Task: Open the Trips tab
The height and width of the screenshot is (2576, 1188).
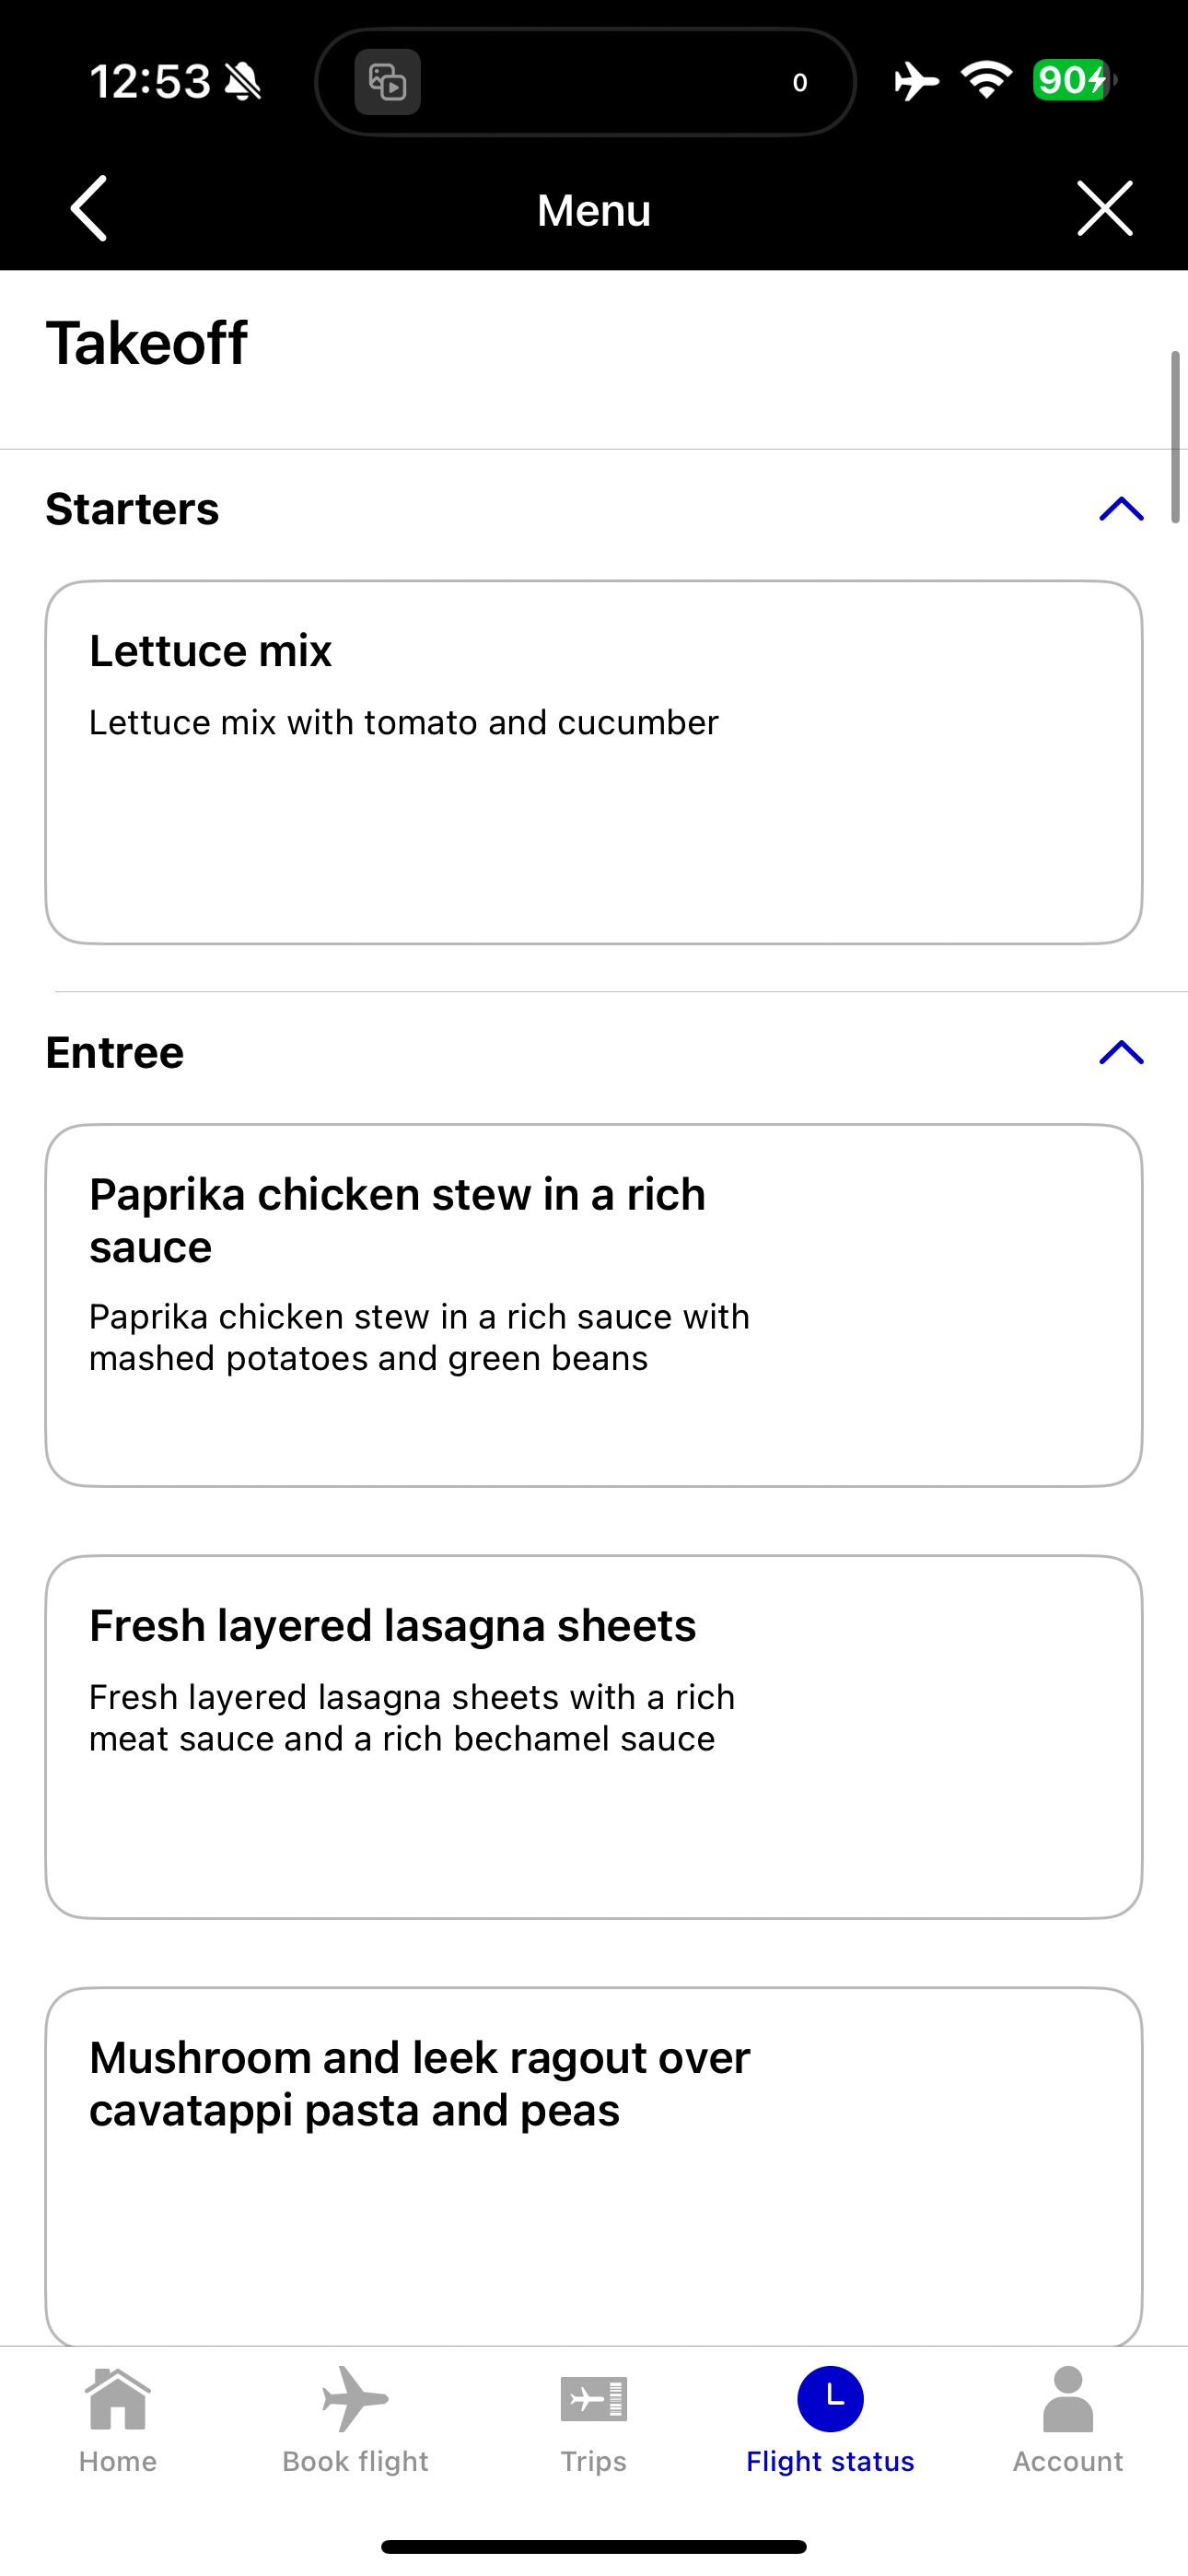Action: (593, 2418)
